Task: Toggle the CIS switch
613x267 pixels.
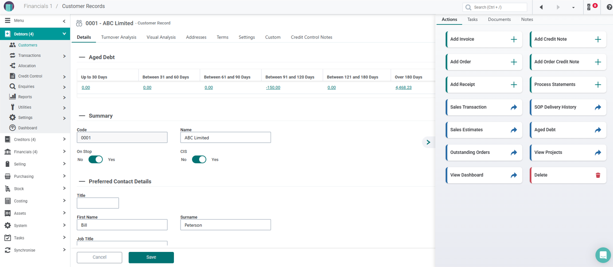Action: pos(199,160)
